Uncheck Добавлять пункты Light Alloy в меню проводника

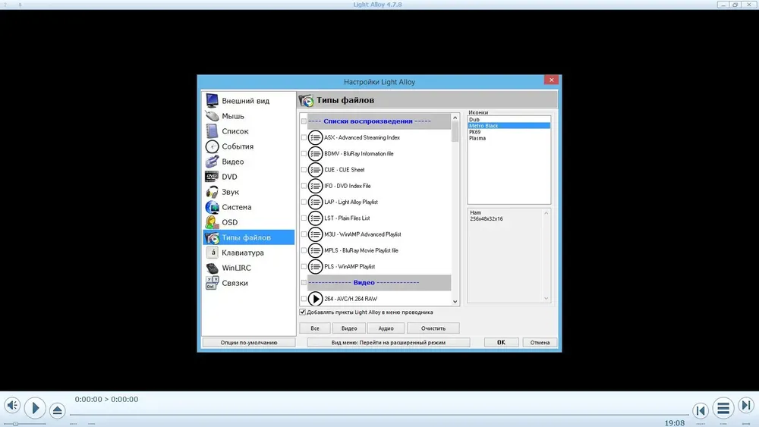303,312
